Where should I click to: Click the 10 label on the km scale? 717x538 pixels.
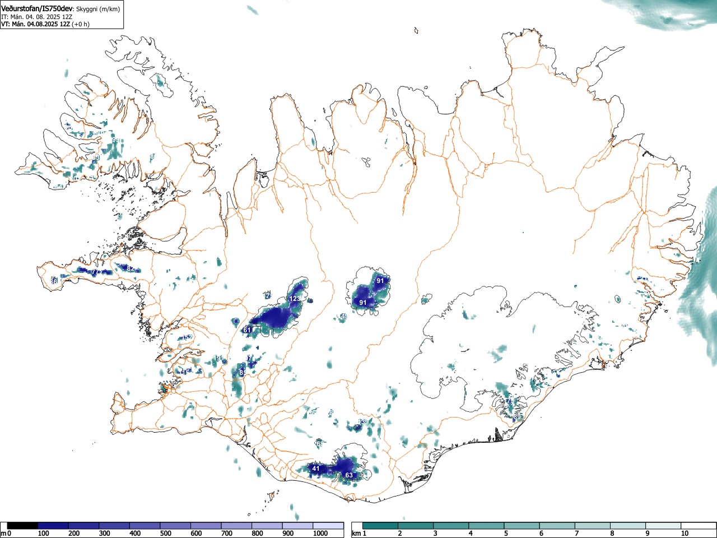click(x=685, y=534)
